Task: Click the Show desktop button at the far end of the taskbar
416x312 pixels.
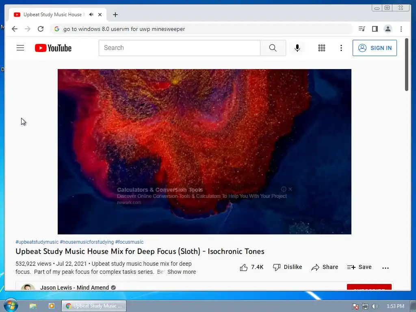Action: (413, 306)
